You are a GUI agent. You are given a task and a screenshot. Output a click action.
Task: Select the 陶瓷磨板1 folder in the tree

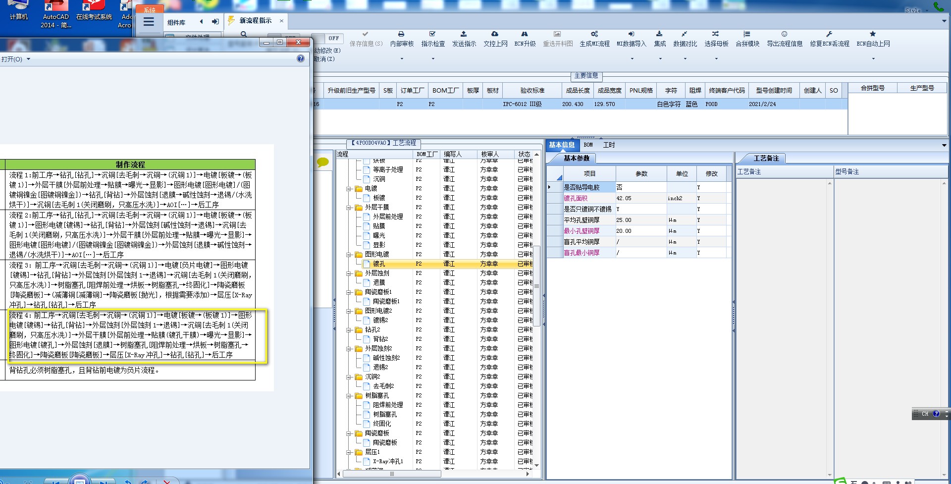(378, 292)
